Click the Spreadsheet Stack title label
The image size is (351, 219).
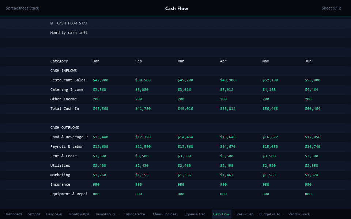pos(22,8)
